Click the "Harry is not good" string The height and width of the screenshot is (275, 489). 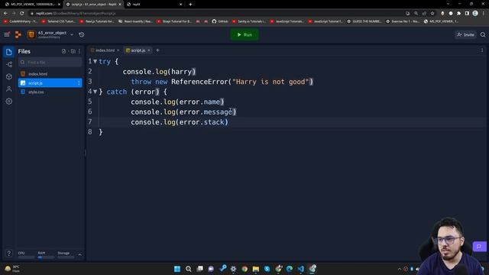pos(270,82)
